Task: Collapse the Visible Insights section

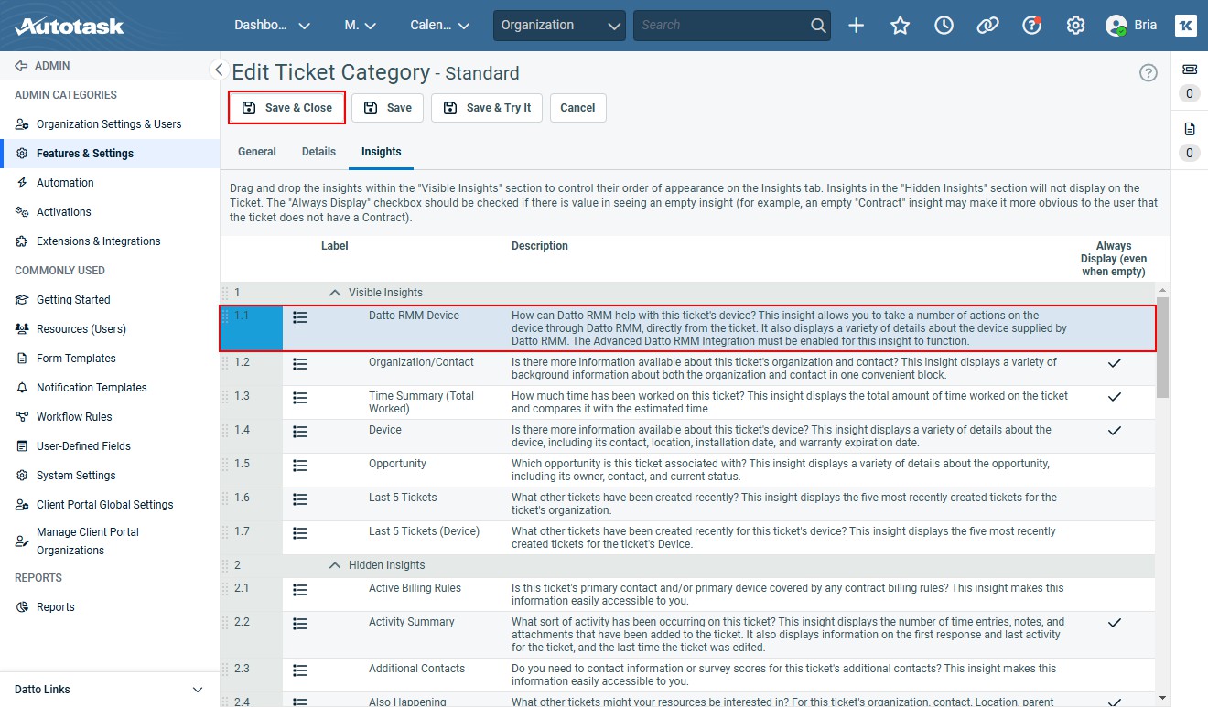Action: [335, 293]
